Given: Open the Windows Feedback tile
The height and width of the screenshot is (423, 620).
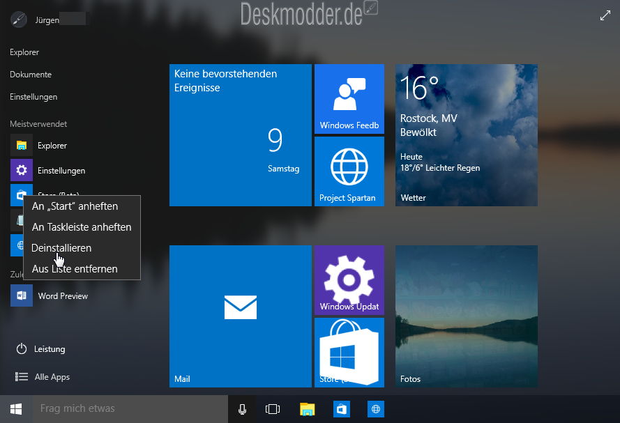Looking at the screenshot, I should click(349, 99).
